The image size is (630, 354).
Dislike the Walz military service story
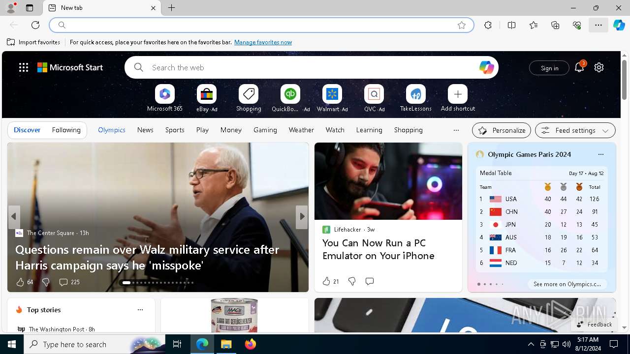(46, 282)
